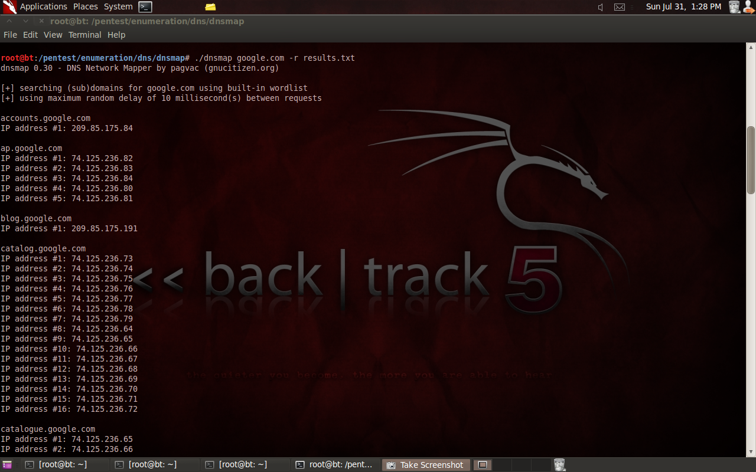Click the IP address 209.85.175.191
This screenshot has height=472, width=756.
click(x=105, y=228)
